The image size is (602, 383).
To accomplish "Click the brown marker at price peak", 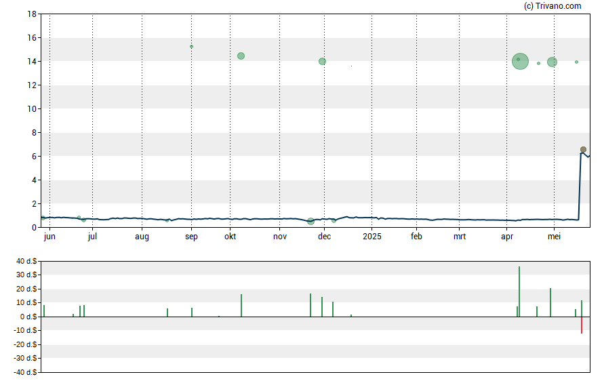I will [x=583, y=150].
